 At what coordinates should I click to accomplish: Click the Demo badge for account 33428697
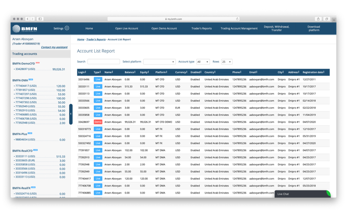(98, 122)
